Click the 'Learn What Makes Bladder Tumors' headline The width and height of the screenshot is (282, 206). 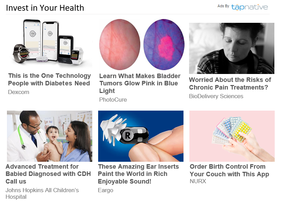(140, 83)
